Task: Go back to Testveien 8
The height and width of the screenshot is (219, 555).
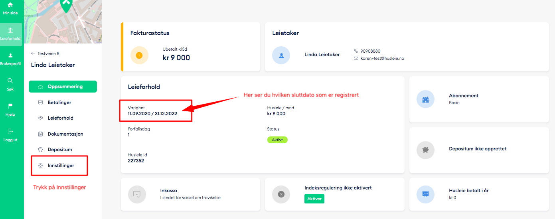Action: point(45,53)
